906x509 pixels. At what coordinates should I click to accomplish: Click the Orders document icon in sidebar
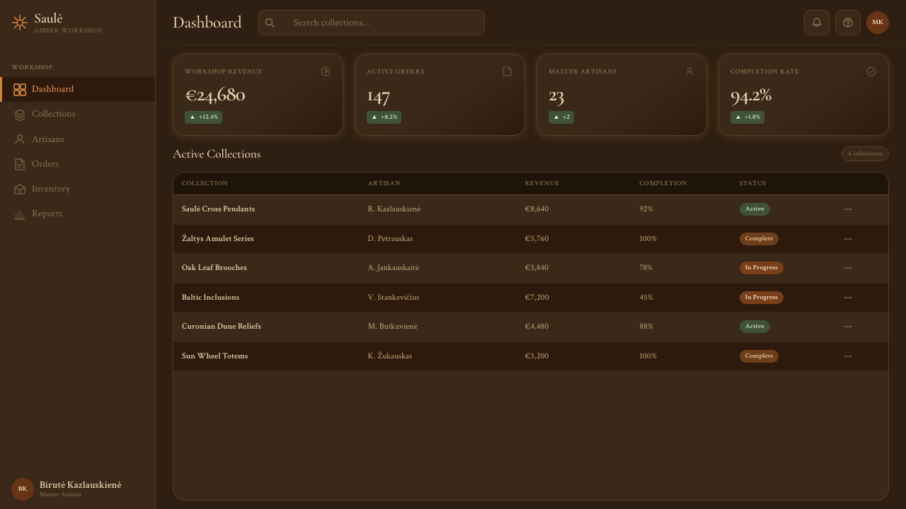20,165
